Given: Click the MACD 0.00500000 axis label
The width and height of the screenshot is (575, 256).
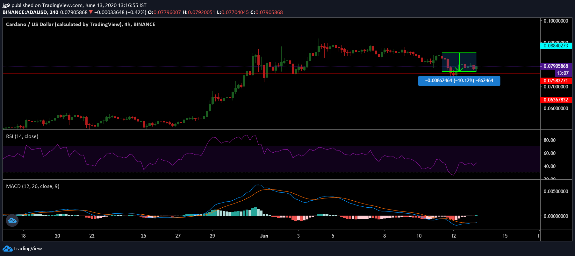Looking at the screenshot, I should 556,191.
